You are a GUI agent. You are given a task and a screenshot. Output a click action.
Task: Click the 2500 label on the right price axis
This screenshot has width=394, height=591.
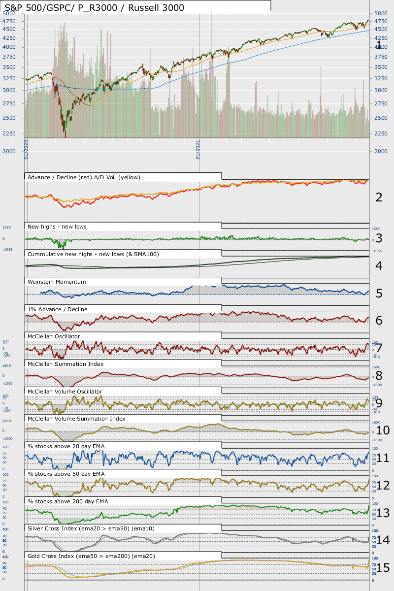point(381,118)
